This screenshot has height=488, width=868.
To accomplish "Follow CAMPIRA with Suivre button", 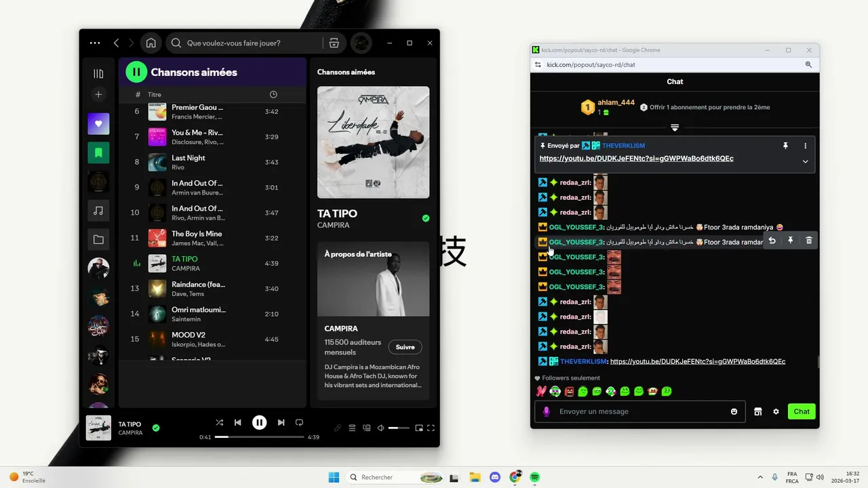I will point(405,347).
